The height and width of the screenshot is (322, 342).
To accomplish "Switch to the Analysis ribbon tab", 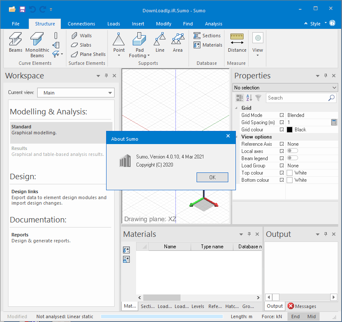I will tap(213, 24).
